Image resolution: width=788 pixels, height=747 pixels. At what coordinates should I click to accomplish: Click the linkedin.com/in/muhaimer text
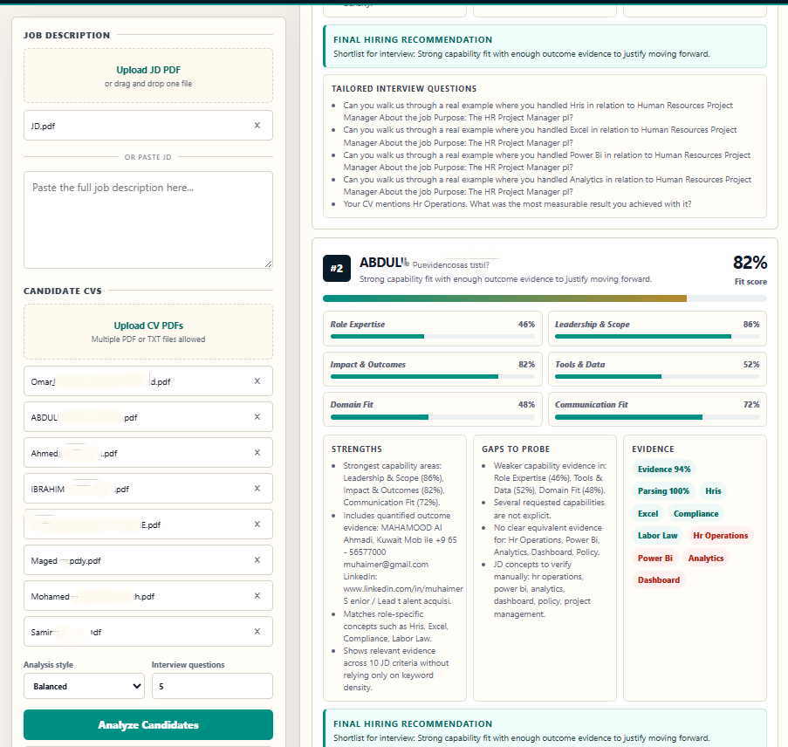tap(403, 589)
